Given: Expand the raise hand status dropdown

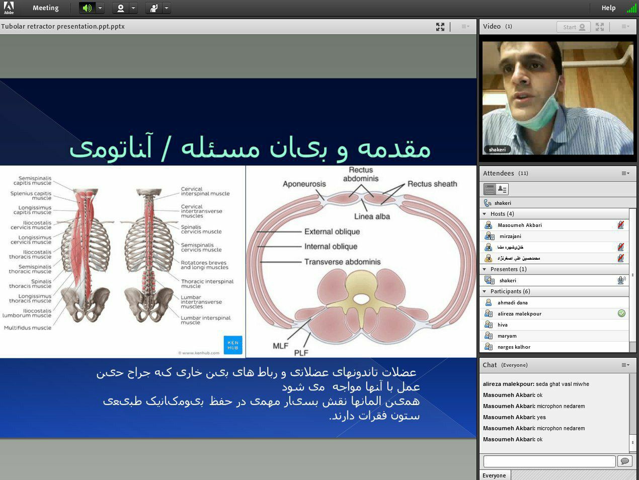Looking at the screenshot, I should [167, 8].
